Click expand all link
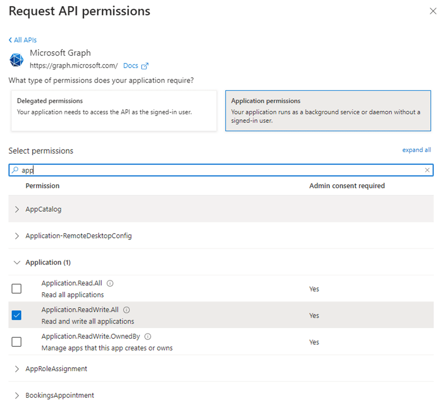Screen dimensions: 439x403 coord(417,150)
